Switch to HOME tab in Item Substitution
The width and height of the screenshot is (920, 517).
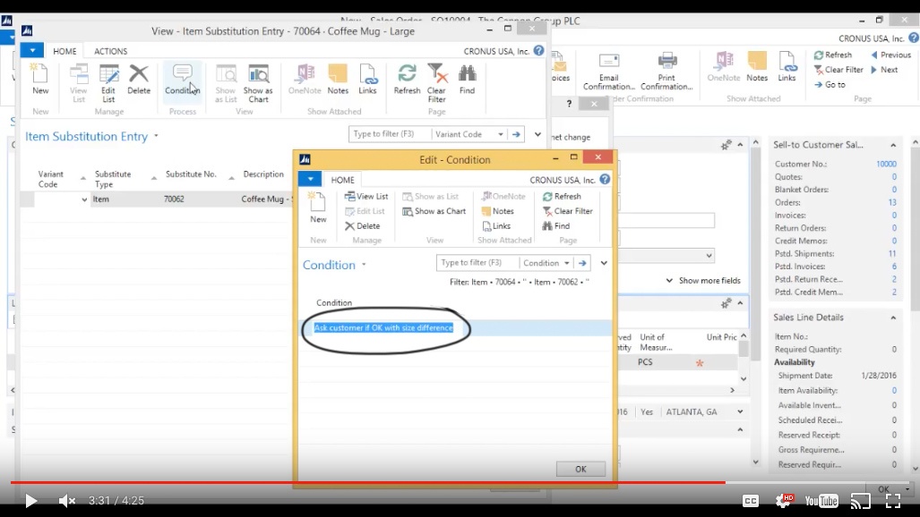coord(64,51)
